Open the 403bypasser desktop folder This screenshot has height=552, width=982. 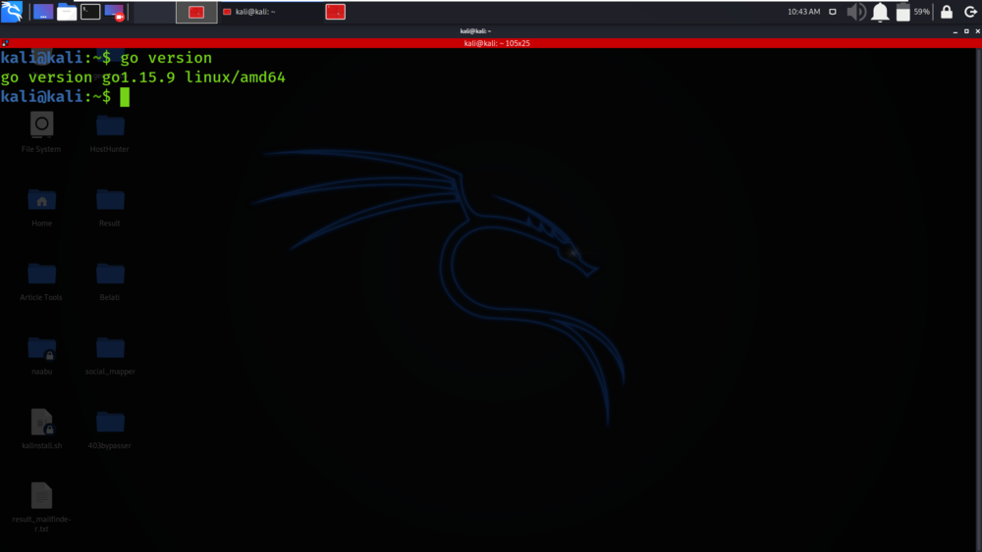110,428
